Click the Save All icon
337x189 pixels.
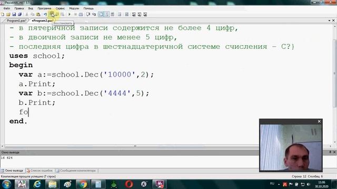point(20,14)
